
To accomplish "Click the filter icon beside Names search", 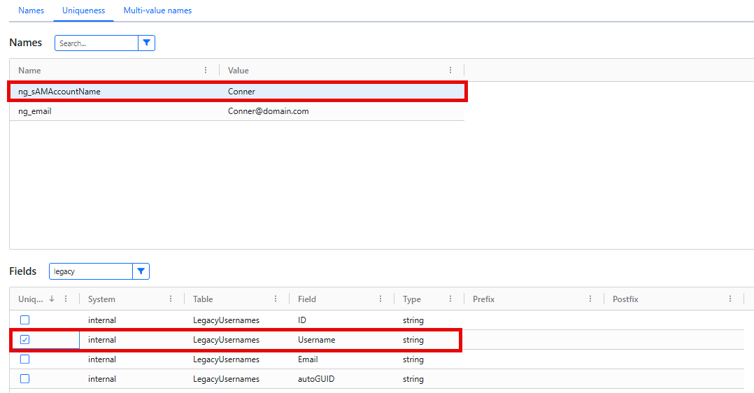I will pos(147,43).
